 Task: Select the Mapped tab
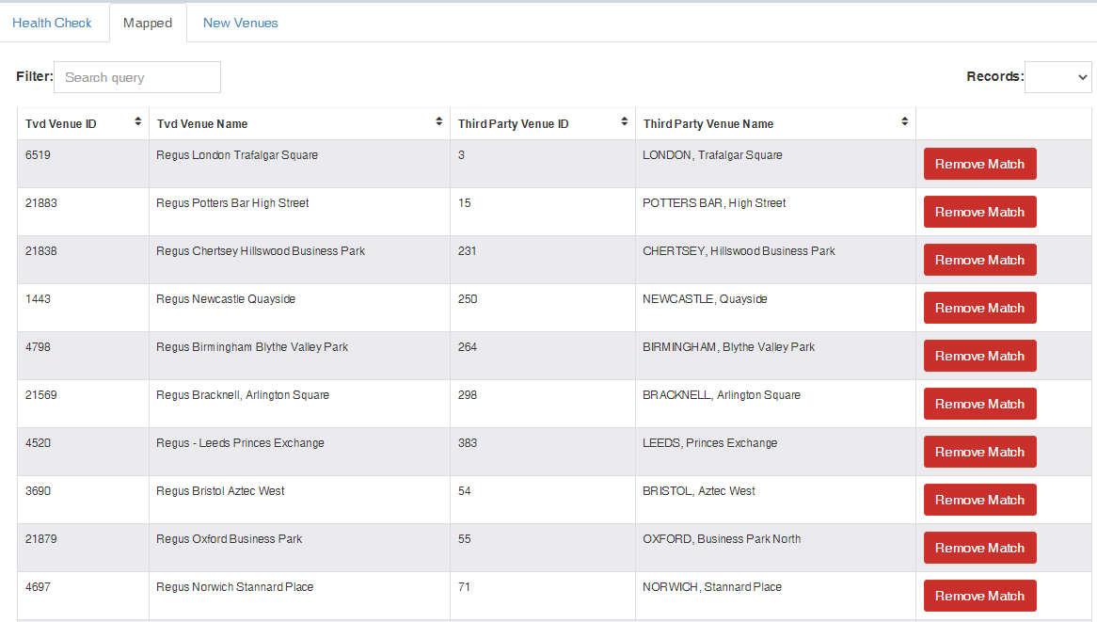tap(148, 24)
